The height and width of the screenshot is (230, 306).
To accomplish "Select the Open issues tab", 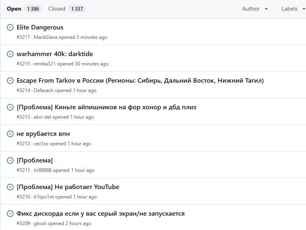I will click(24, 9).
